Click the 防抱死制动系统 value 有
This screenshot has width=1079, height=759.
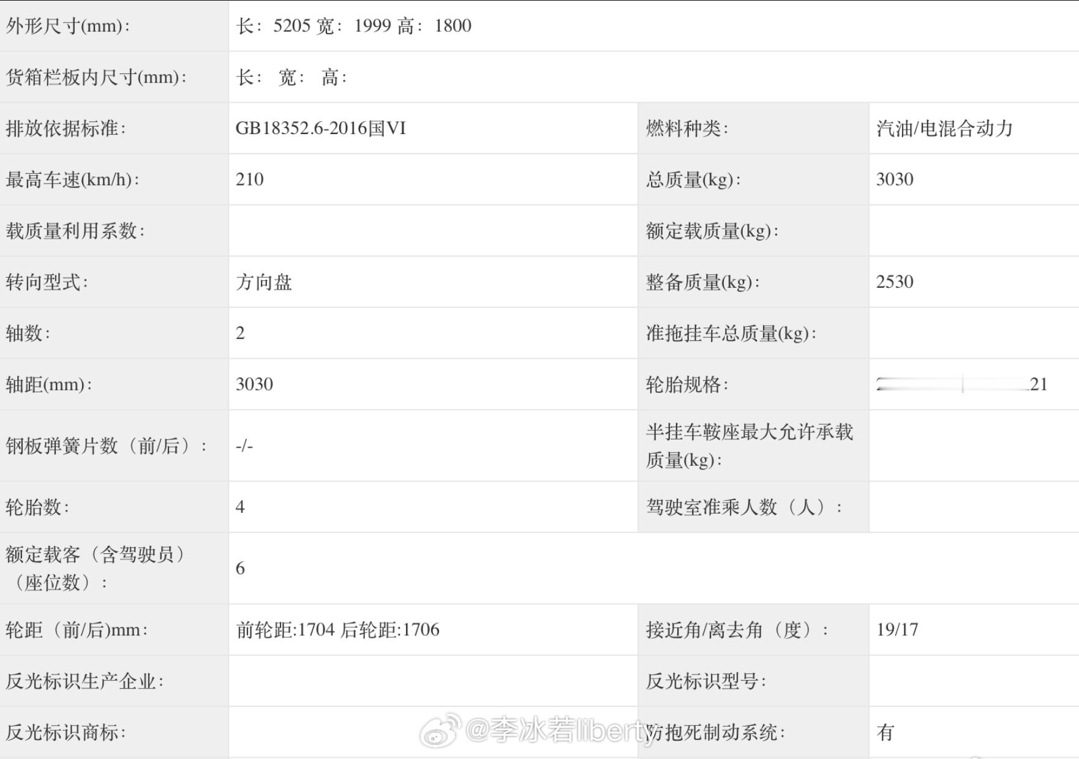pyautogui.click(x=885, y=732)
